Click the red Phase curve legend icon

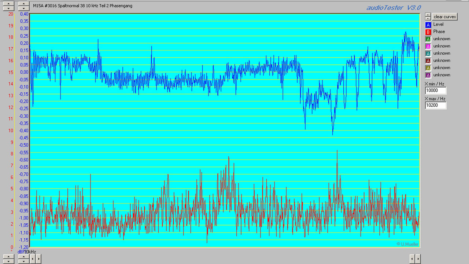pyautogui.click(x=428, y=32)
